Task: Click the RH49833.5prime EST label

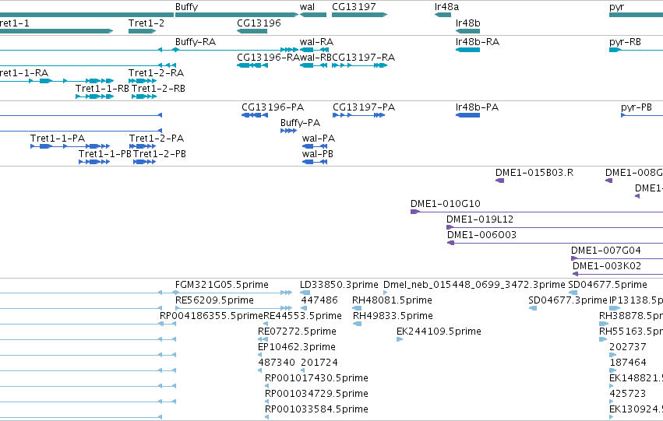Action: 393,316
